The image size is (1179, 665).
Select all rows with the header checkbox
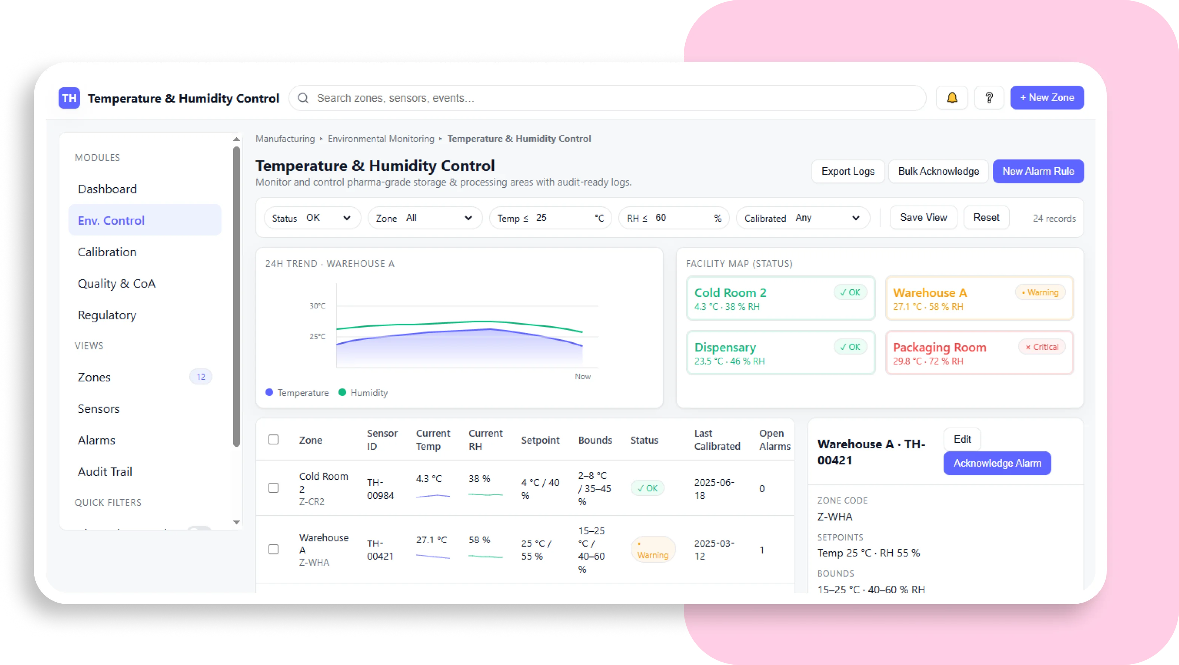274,439
